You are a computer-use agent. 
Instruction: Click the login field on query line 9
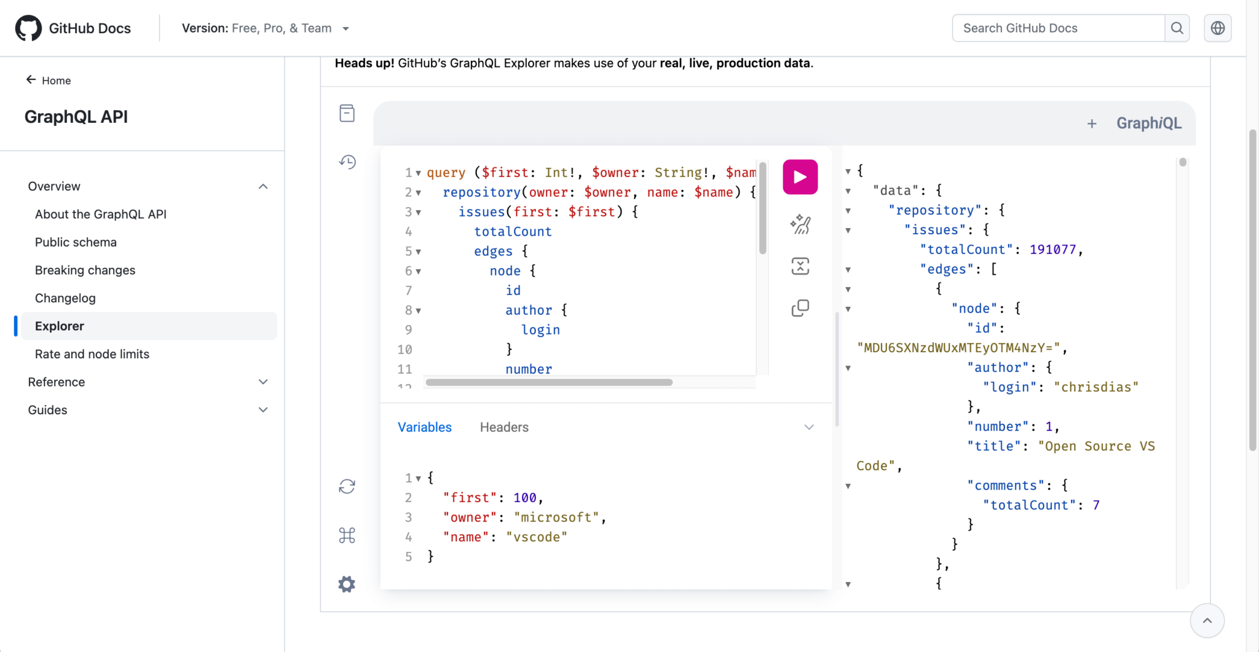[x=540, y=330]
